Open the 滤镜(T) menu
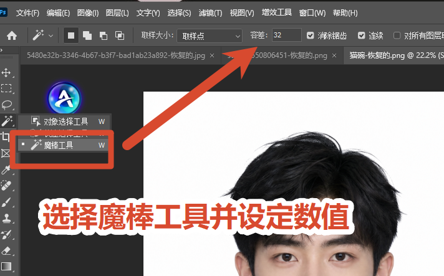Viewport: 444px width, 276px height. pyautogui.click(x=210, y=12)
